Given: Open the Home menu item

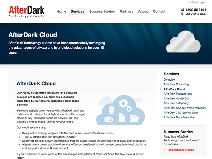Looking at the screenshot, I should coord(61,11).
